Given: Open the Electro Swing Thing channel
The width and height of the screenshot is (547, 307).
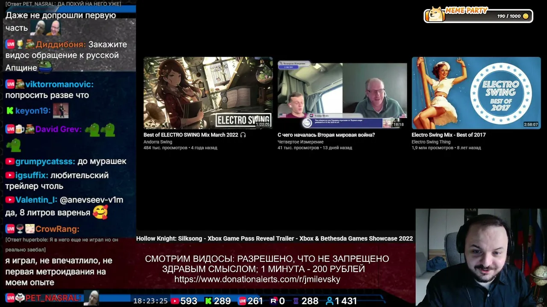Looking at the screenshot, I should coord(431,142).
